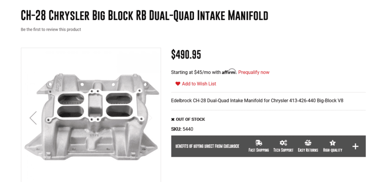
Task: Click the Starting at $45/mo text
Action: (x=196, y=72)
